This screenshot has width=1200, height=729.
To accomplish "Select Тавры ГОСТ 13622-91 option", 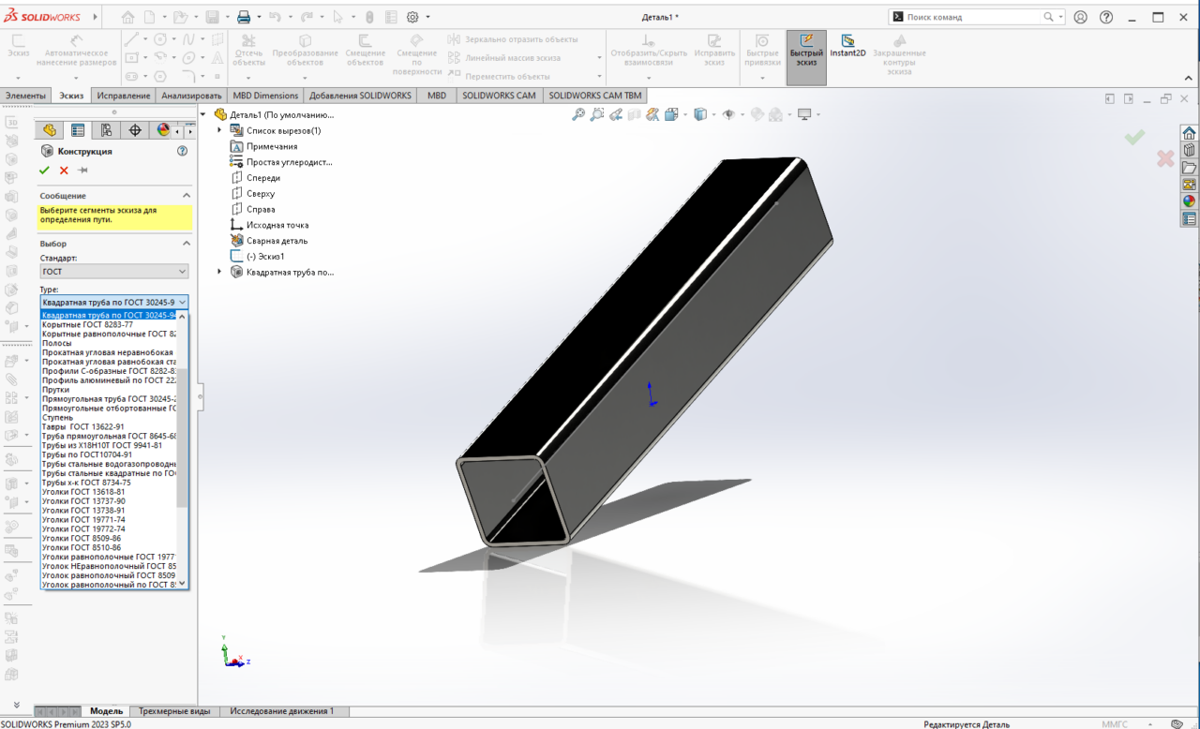I will point(109,426).
